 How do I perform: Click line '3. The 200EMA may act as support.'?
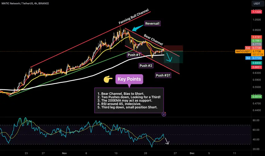[125, 100]
